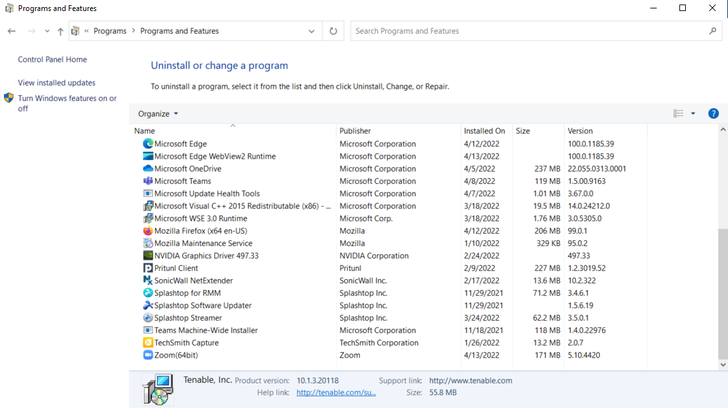Viewport: 728px width, 408px height.
Task: Click the scrollbar down arrow
Action: (723, 365)
